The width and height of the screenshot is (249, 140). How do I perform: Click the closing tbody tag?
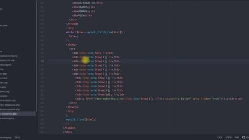click(72, 107)
